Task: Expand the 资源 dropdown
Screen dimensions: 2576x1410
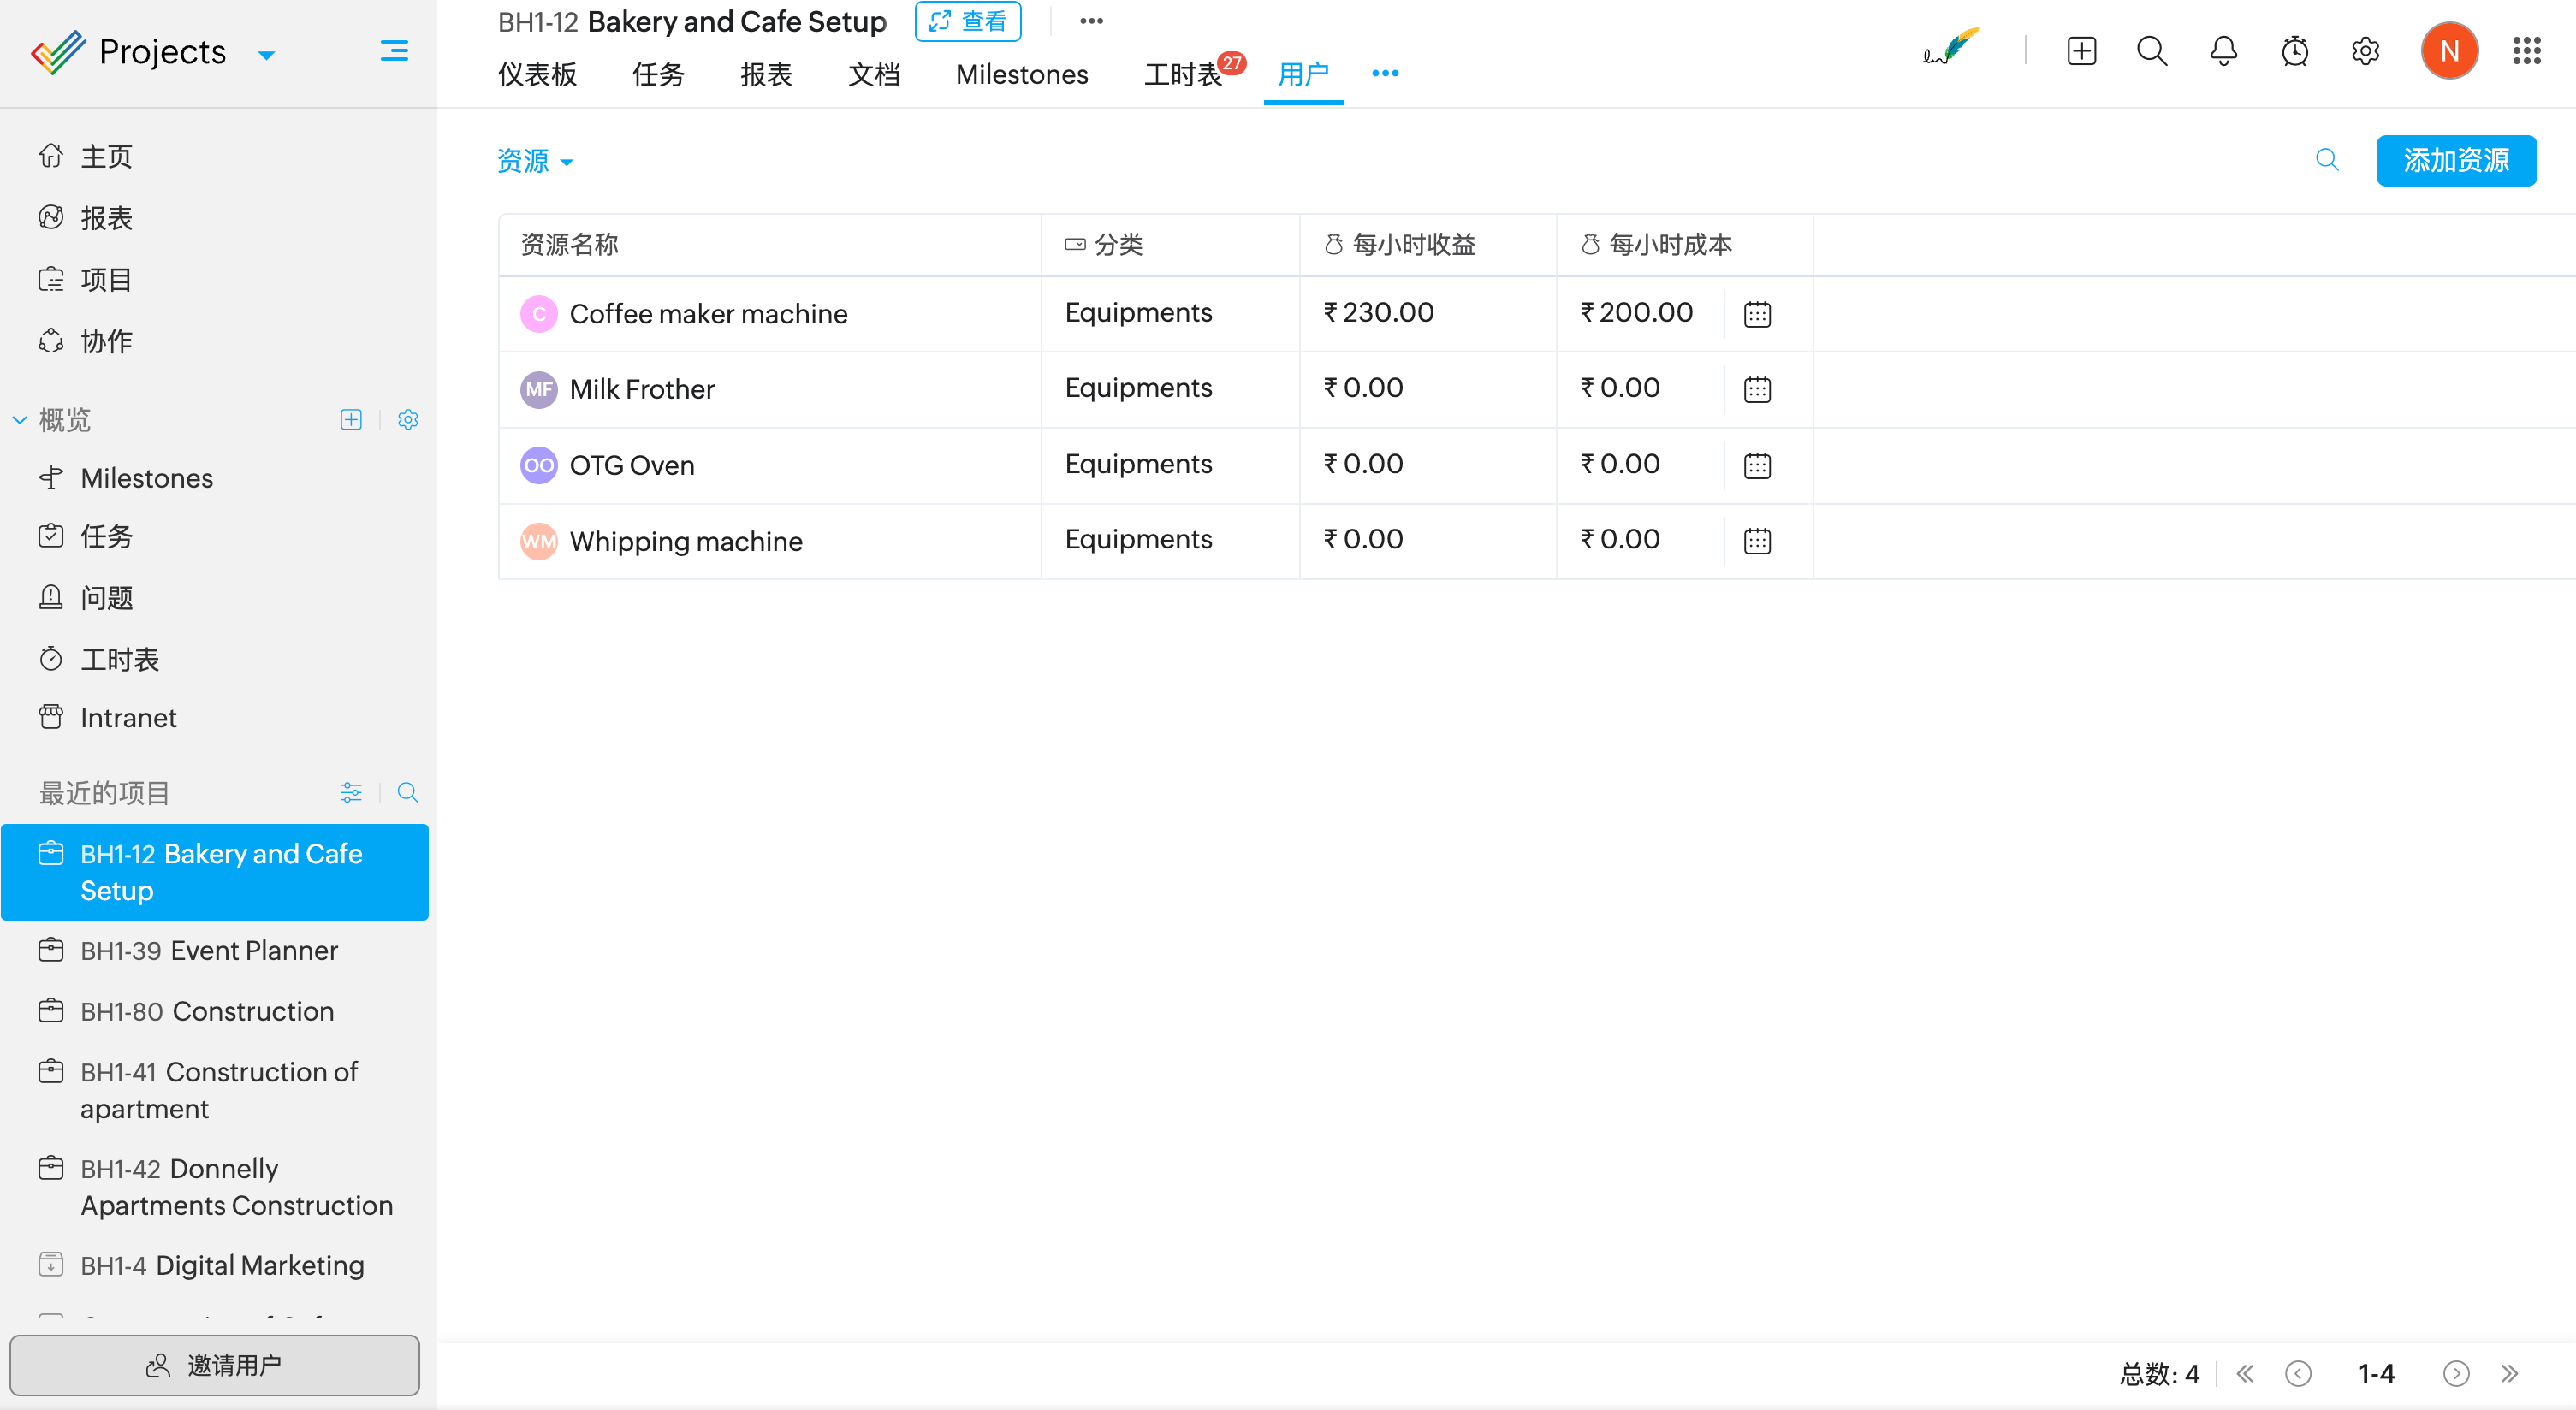Action: 535,161
